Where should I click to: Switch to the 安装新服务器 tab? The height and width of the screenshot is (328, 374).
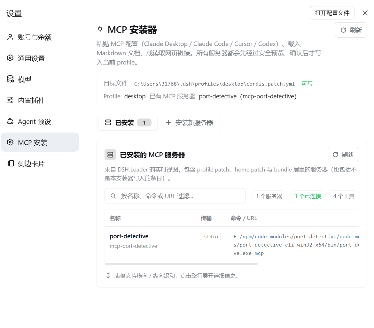tap(189, 123)
